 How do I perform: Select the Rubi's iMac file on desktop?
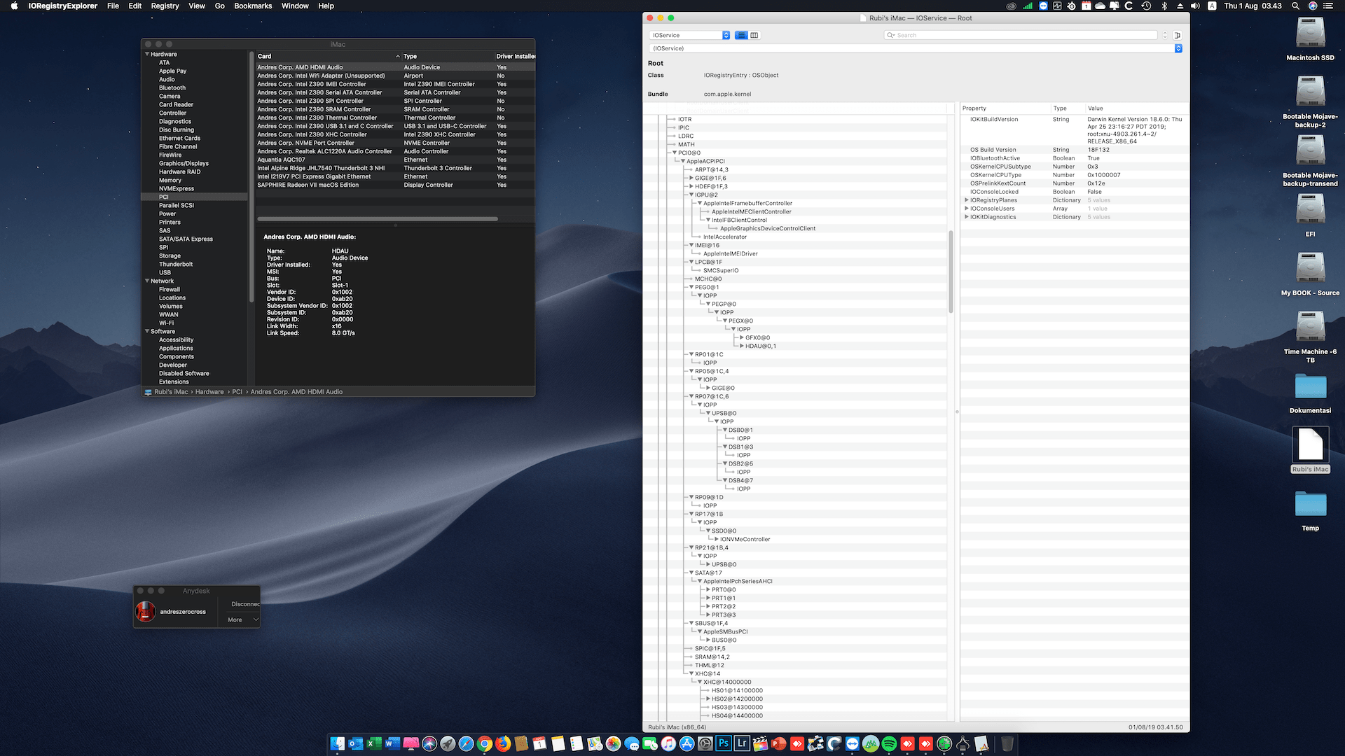(1310, 450)
